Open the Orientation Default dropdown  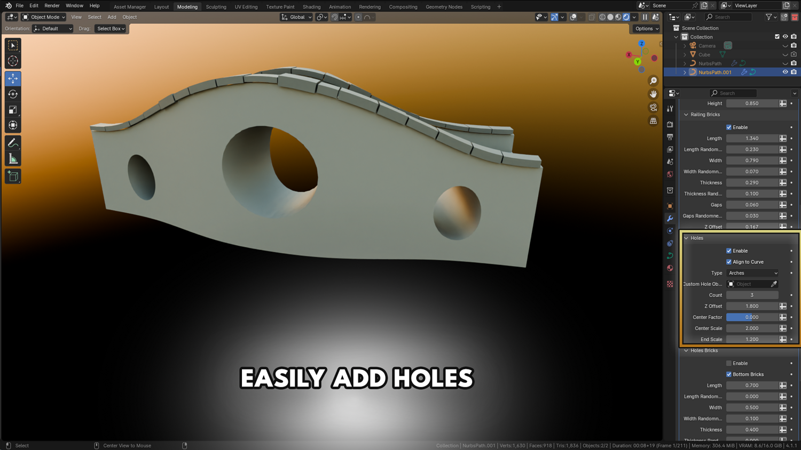coord(52,29)
